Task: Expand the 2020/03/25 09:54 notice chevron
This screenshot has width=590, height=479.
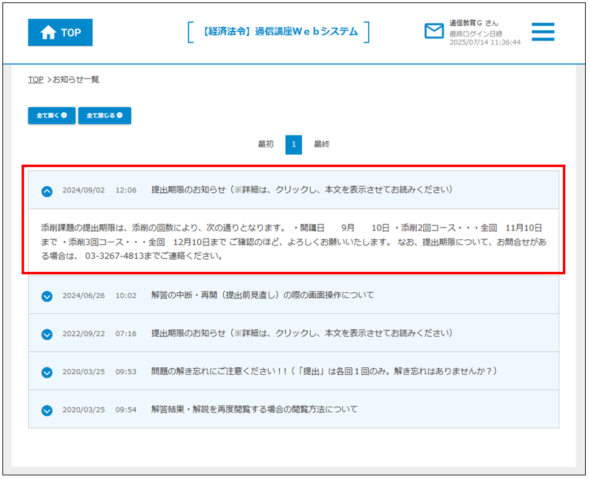Action: (x=47, y=411)
